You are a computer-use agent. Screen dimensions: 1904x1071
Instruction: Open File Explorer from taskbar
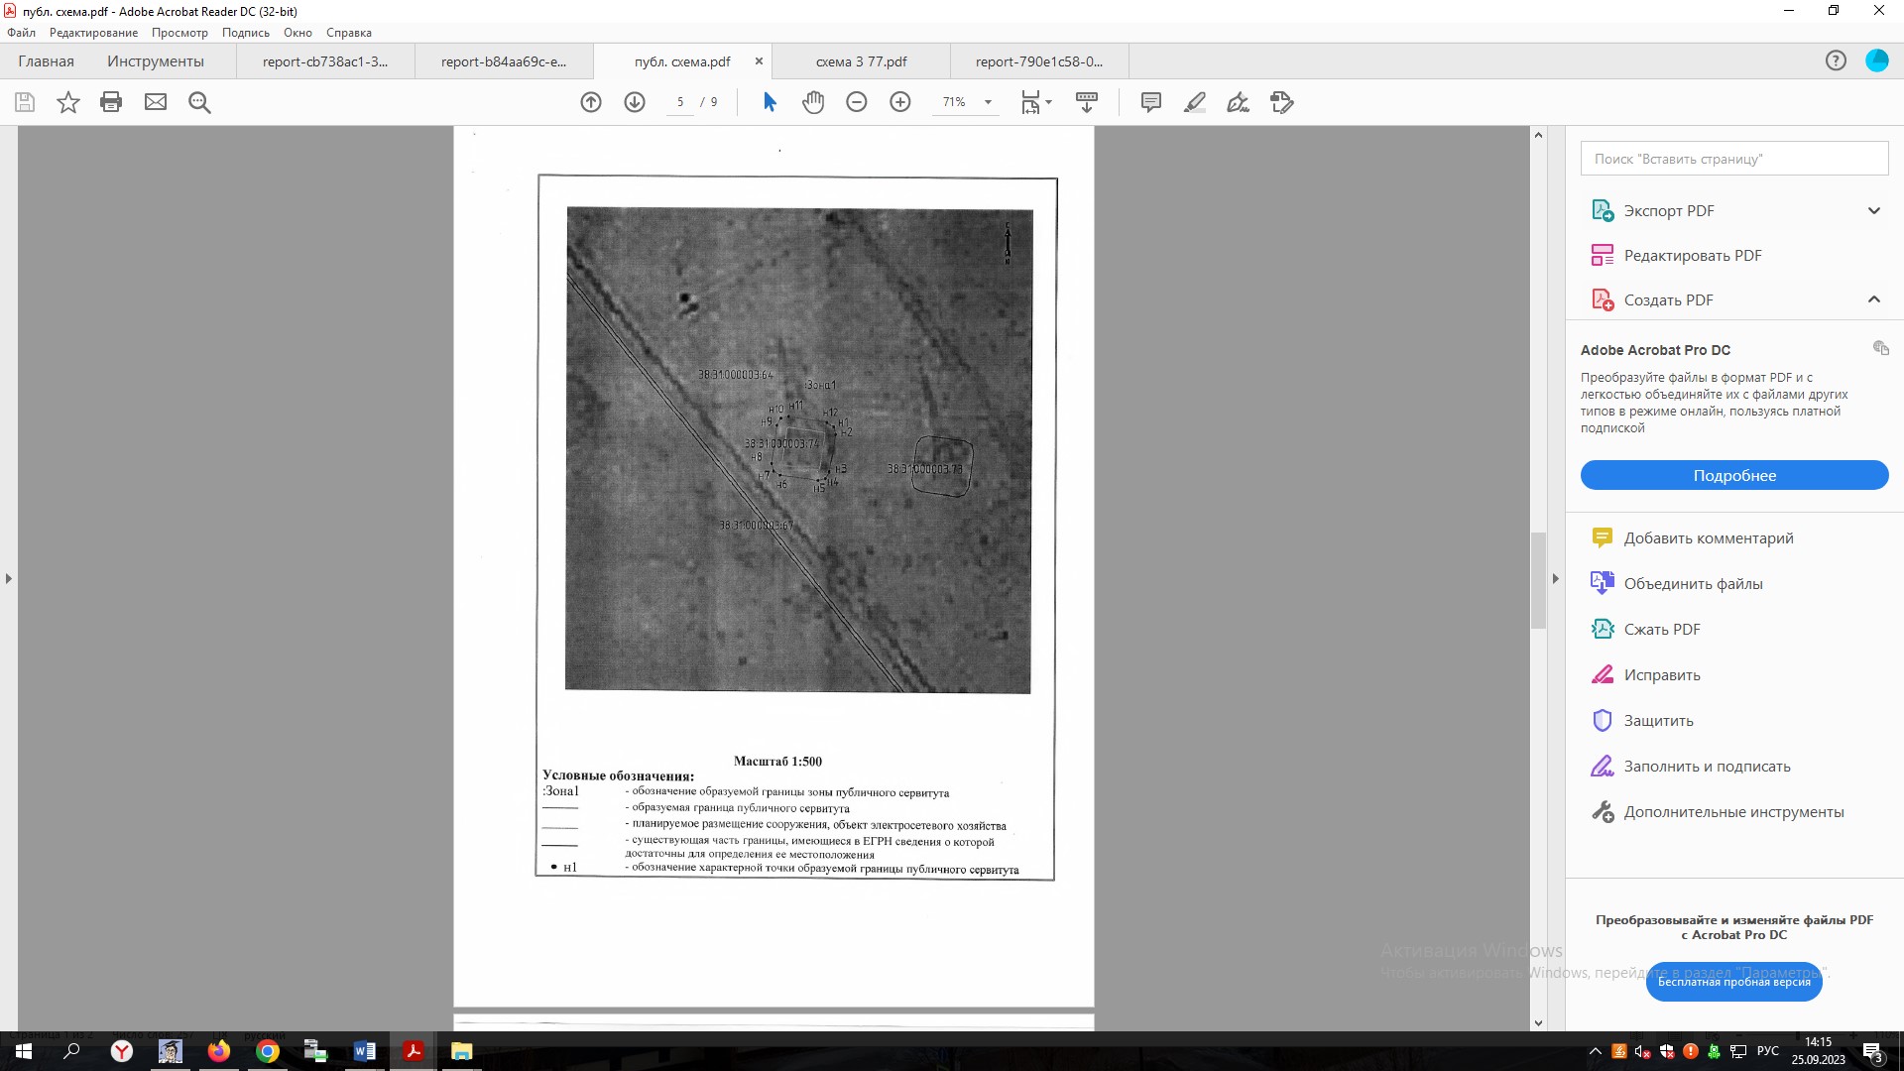461,1051
